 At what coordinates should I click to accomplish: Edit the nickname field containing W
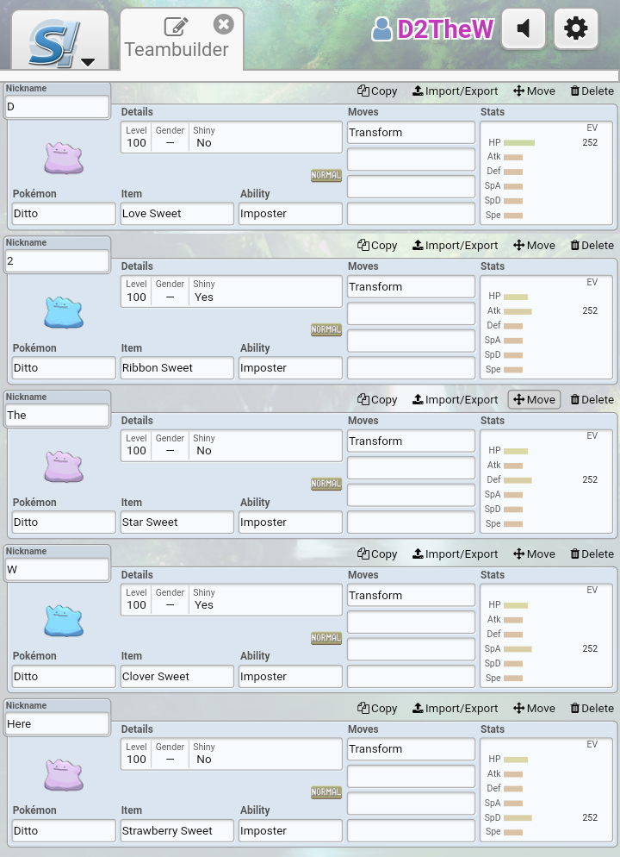coord(58,570)
